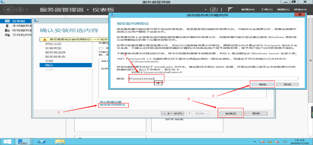Open the 视图(V) menu
Image resolution: width=313 pixels, height=145 pixels.
pos(283,9)
